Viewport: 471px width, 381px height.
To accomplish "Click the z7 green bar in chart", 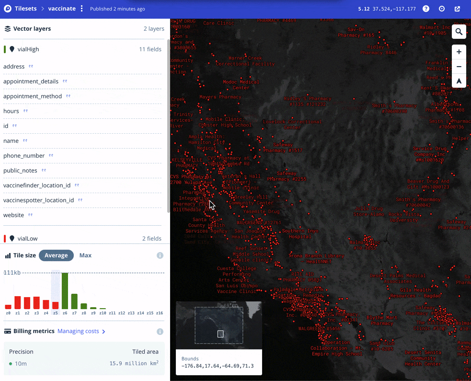I will (74, 301).
